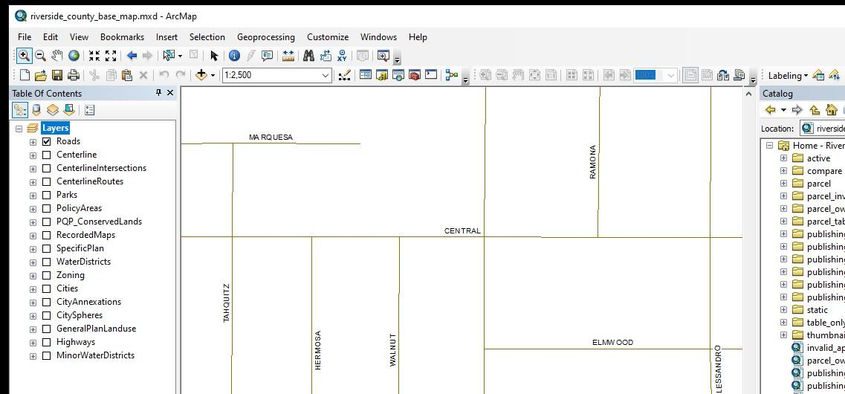This screenshot has width=845, height=394.
Task: Open the map scale dropdown
Action: 325,75
